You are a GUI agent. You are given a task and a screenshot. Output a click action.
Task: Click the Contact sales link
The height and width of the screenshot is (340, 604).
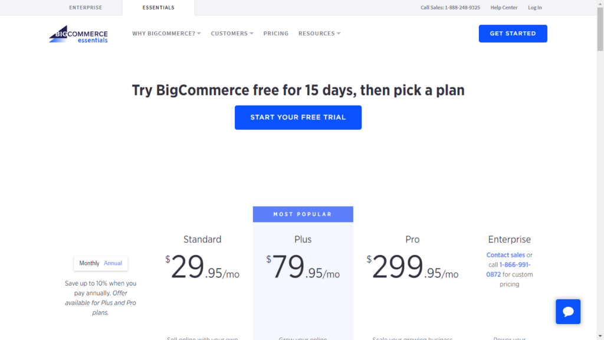pyautogui.click(x=505, y=255)
